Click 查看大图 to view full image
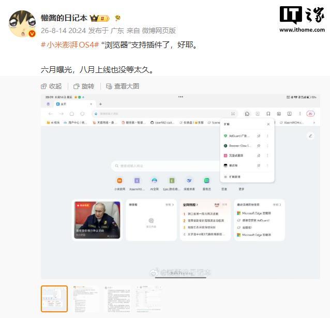 [x=123, y=86]
